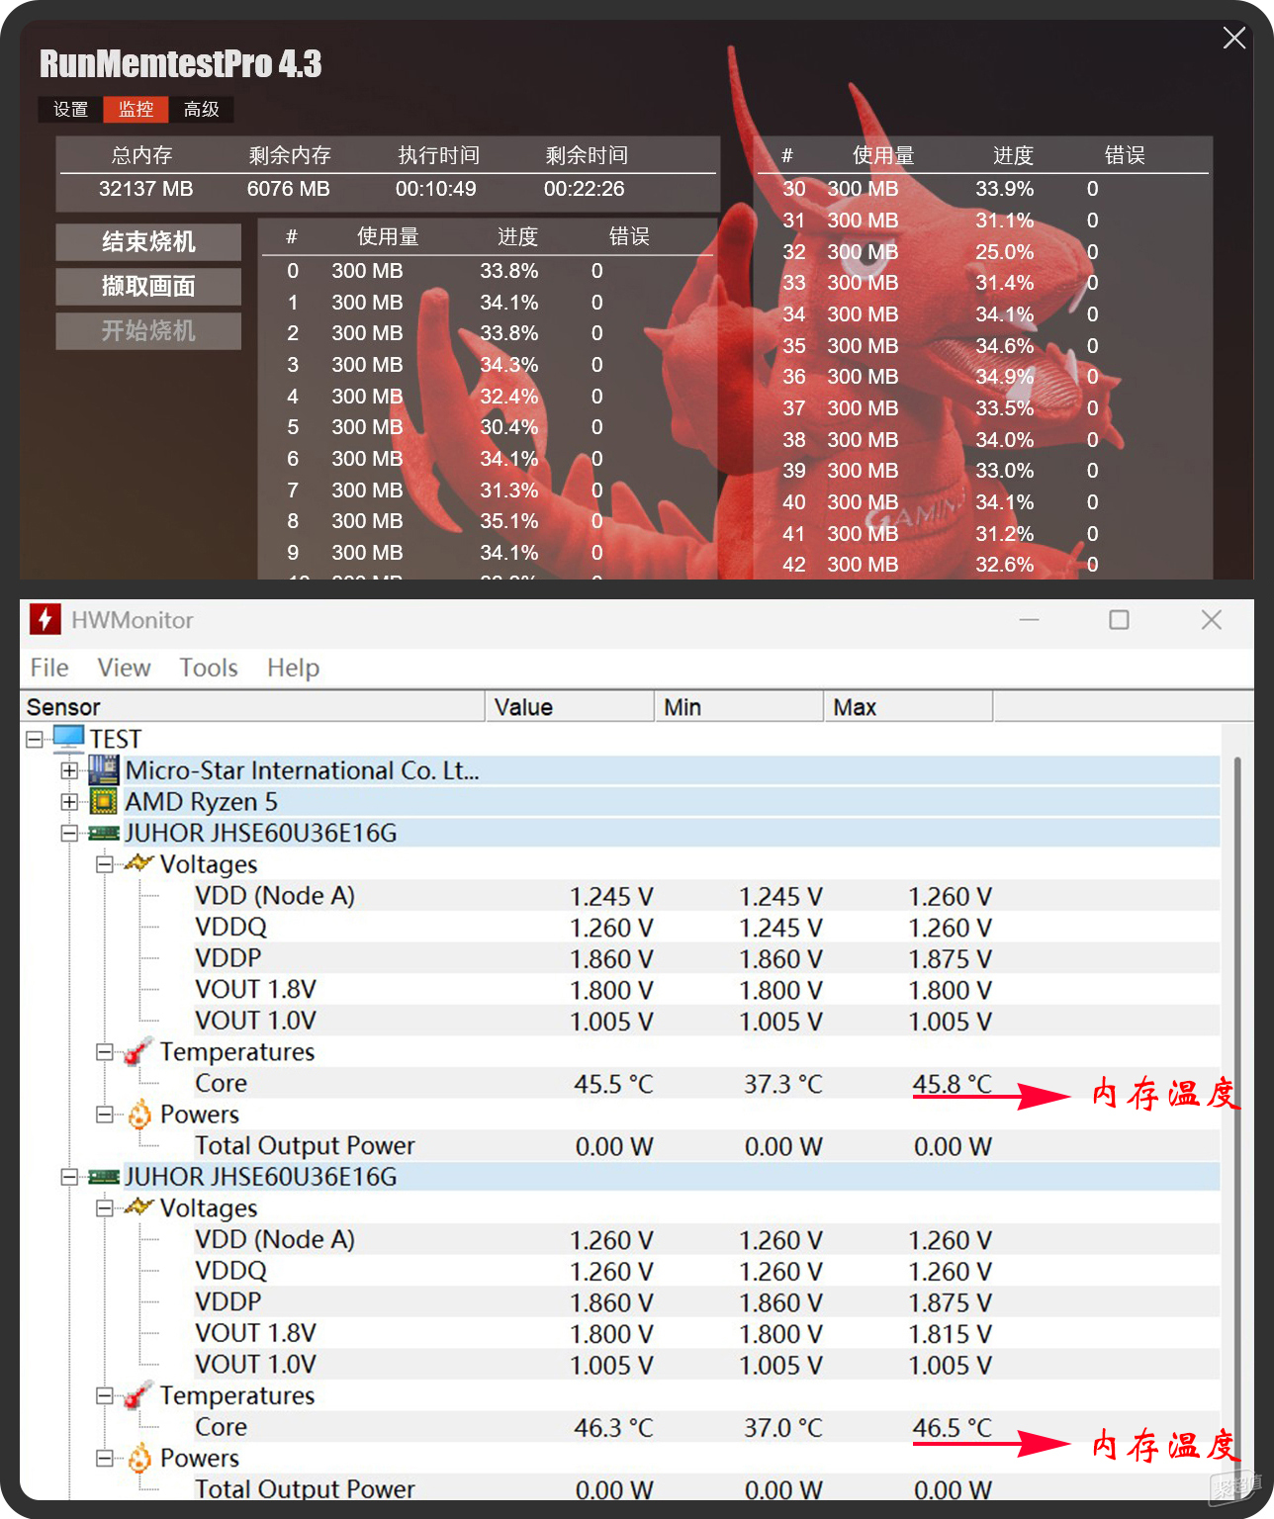Image resolution: width=1274 pixels, height=1519 pixels.
Task: Click the first Powers flame icon
Action: click(x=139, y=1115)
